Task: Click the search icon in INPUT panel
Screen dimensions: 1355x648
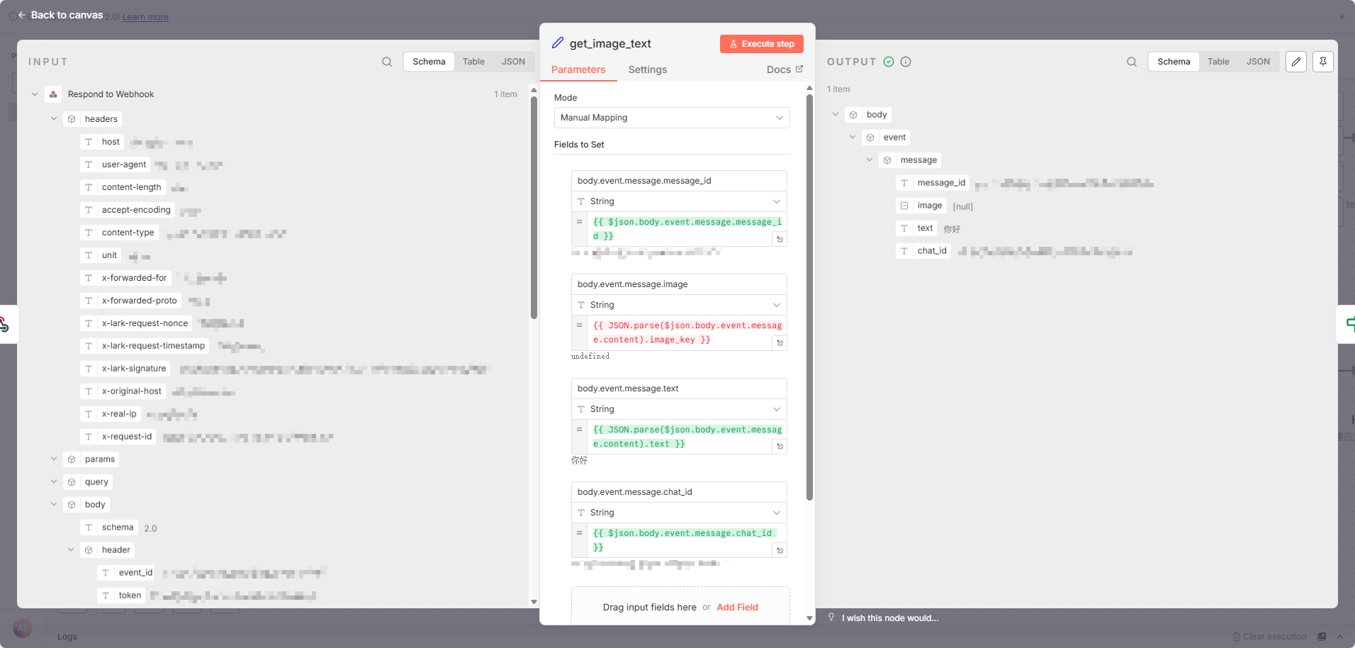Action: tap(387, 62)
